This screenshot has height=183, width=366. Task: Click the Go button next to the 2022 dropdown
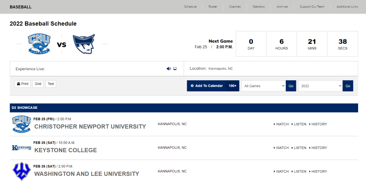point(348,86)
